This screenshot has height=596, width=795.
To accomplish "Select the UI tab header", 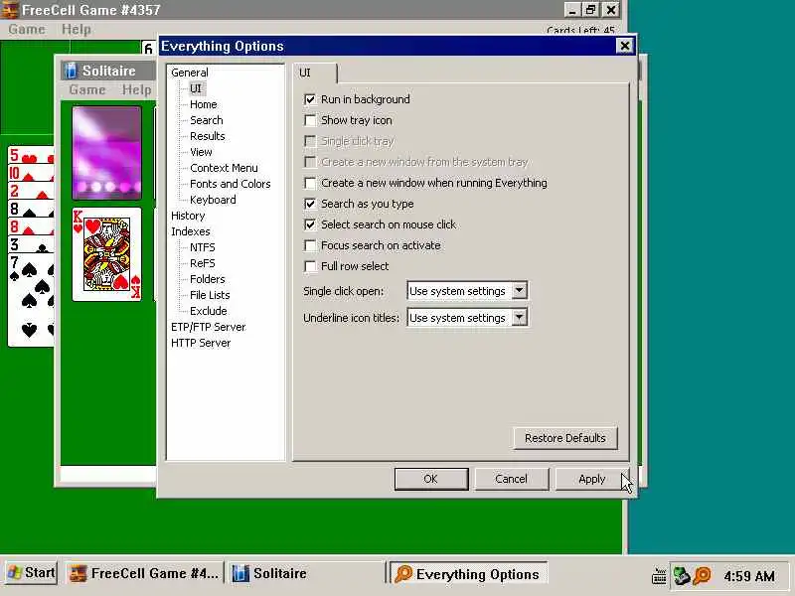I will point(315,73).
